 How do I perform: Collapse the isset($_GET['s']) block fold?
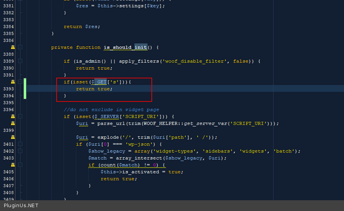pyautogui.click(x=20, y=82)
